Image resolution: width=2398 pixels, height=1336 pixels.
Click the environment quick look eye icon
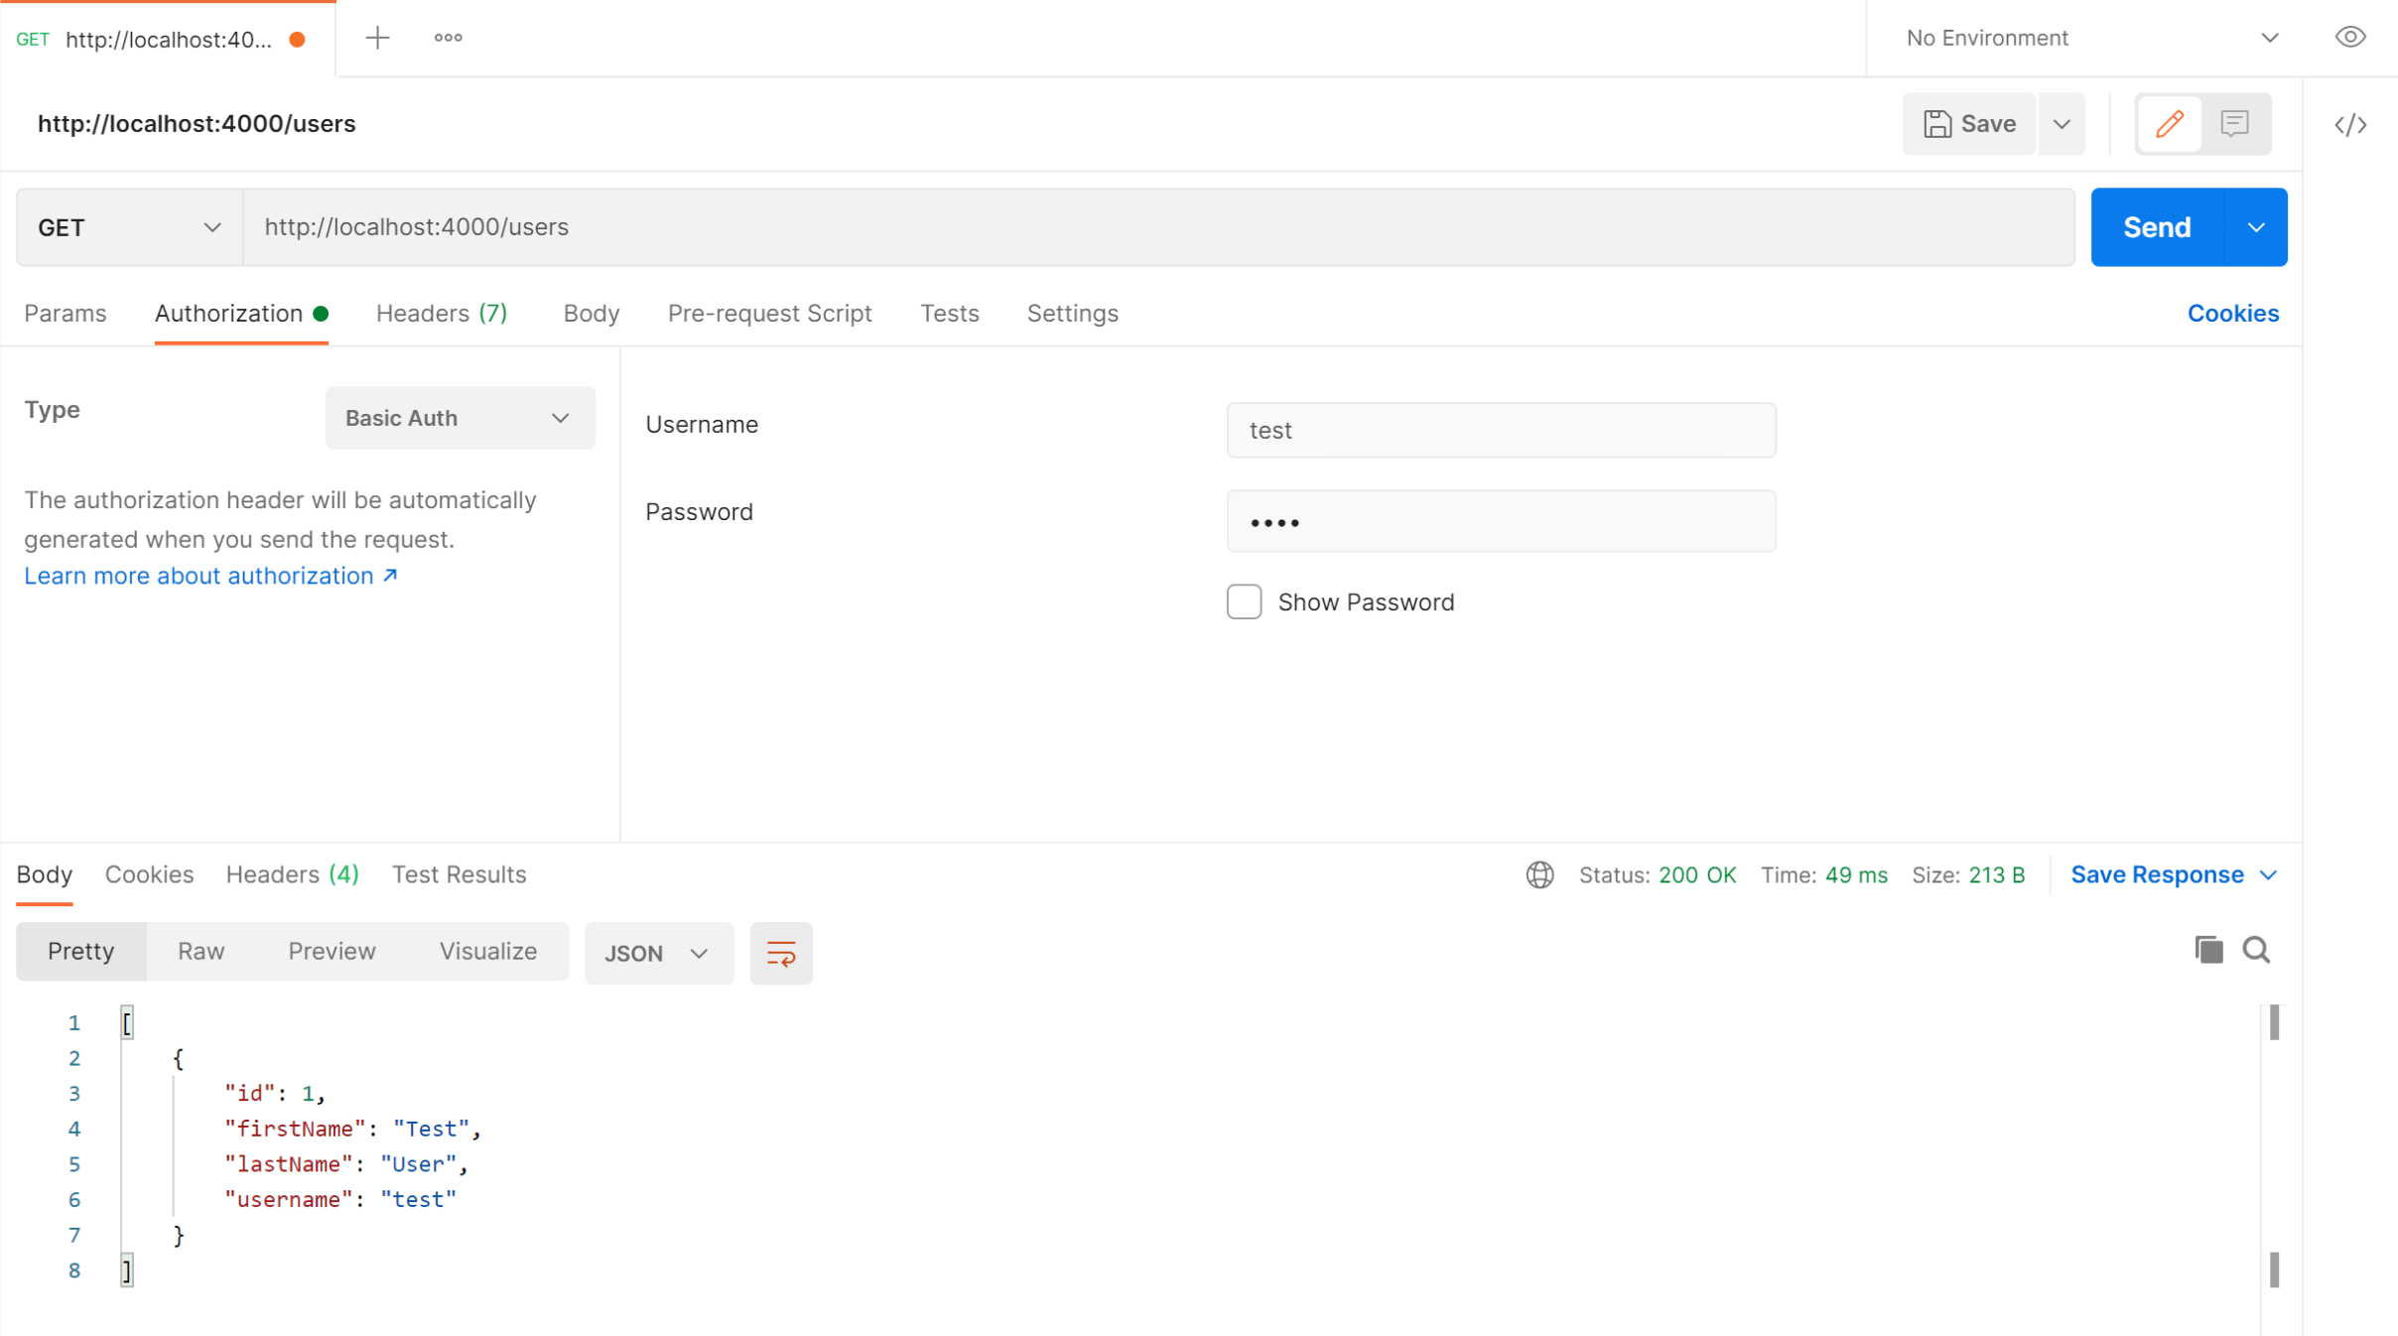[2349, 37]
